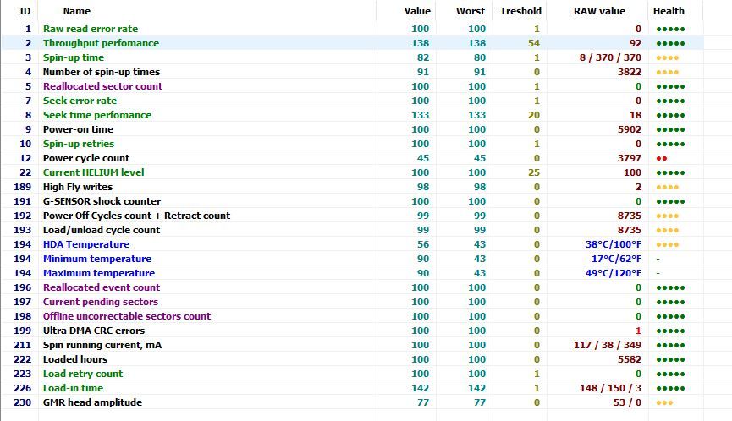Click RAW value 117 / 38 / 349
The height and width of the screenshot is (421, 732).
608,345
